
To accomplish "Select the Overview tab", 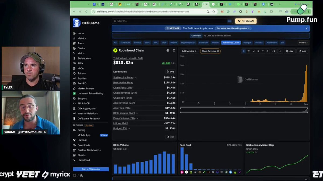I will [196, 36].
